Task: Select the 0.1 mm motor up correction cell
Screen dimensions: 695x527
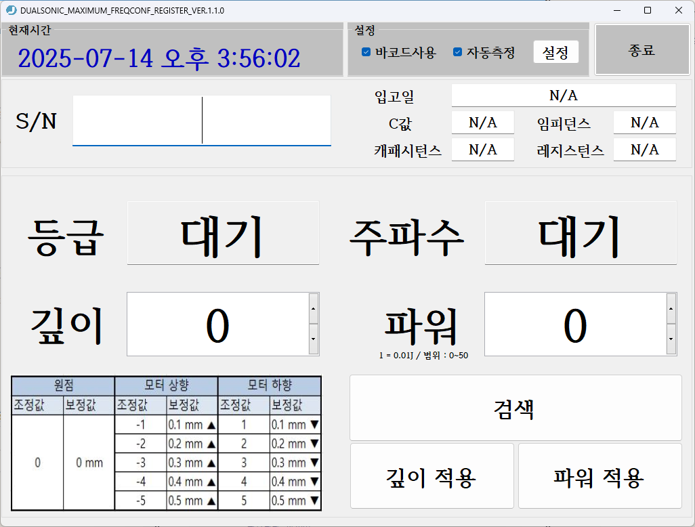Action: (192, 425)
